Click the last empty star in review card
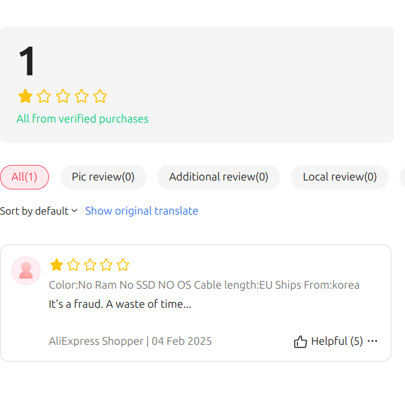This screenshot has height=398, width=405. tap(122, 265)
